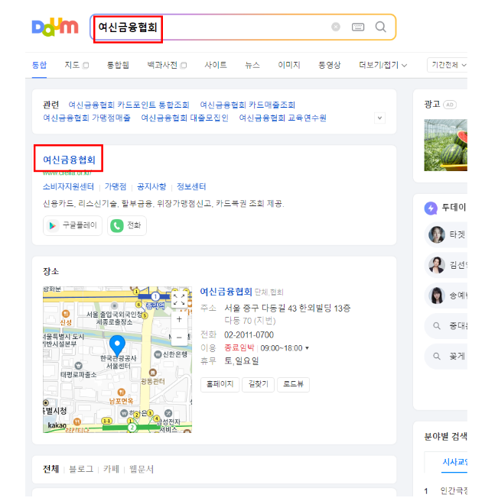Click the blue location pin on the map
This screenshot has height=504, width=485.
tap(118, 345)
